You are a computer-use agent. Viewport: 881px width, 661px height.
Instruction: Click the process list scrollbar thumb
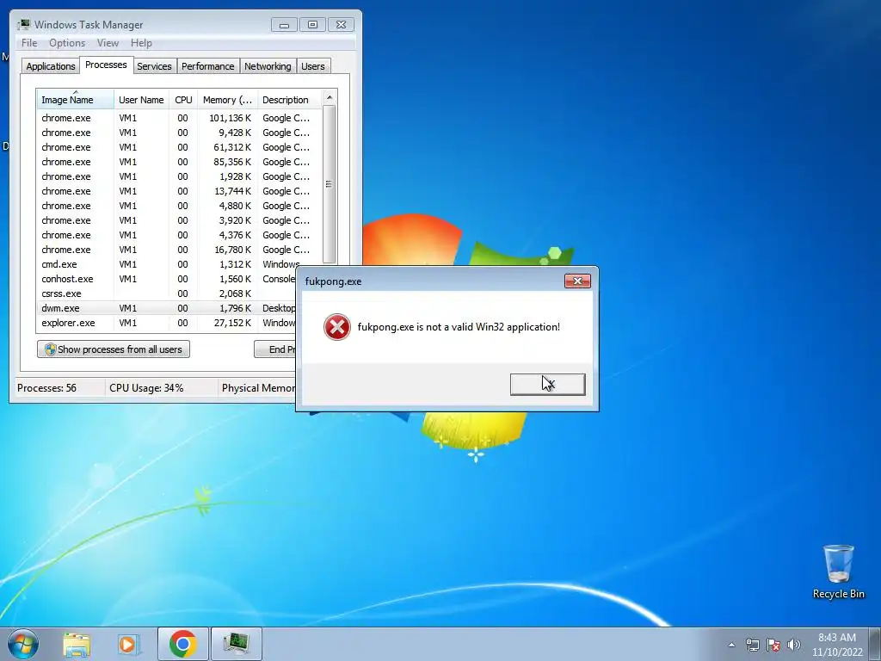[330, 184]
